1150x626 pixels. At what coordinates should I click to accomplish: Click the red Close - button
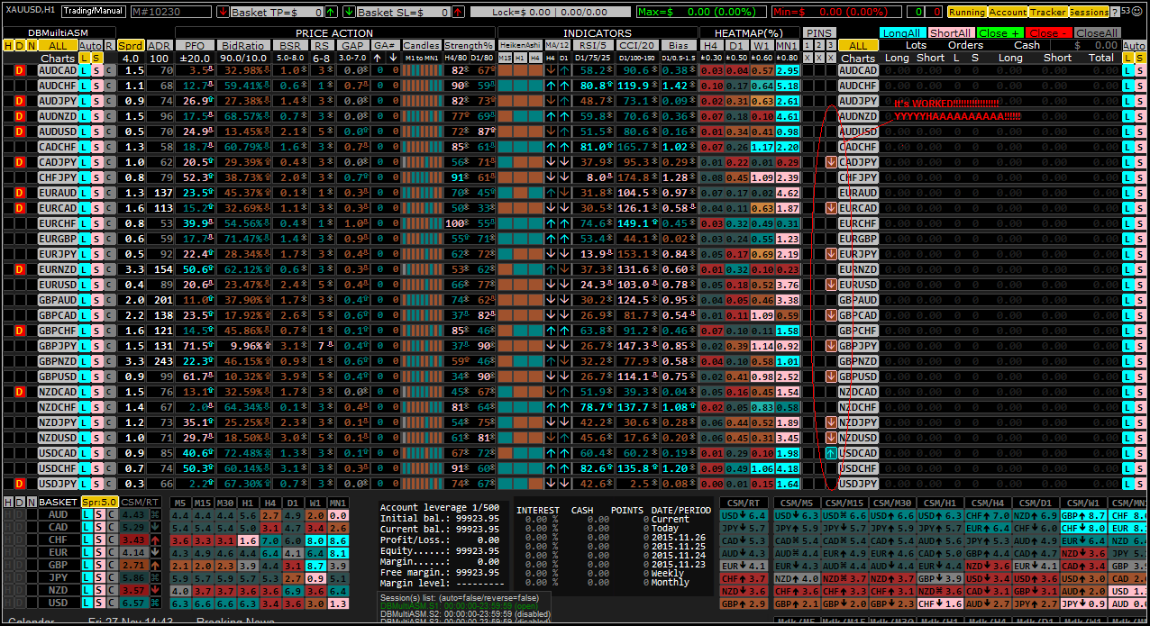(1047, 32)
